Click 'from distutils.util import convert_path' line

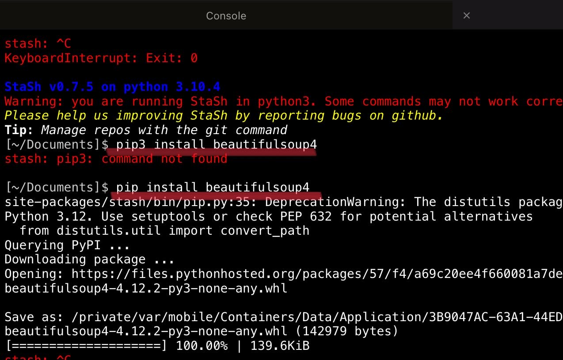[165, 230]
